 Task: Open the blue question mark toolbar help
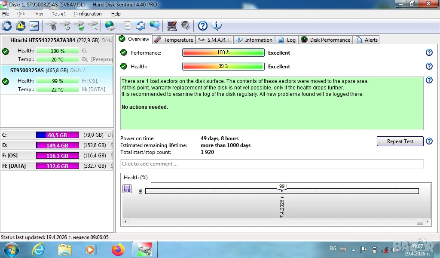[203, 26]
